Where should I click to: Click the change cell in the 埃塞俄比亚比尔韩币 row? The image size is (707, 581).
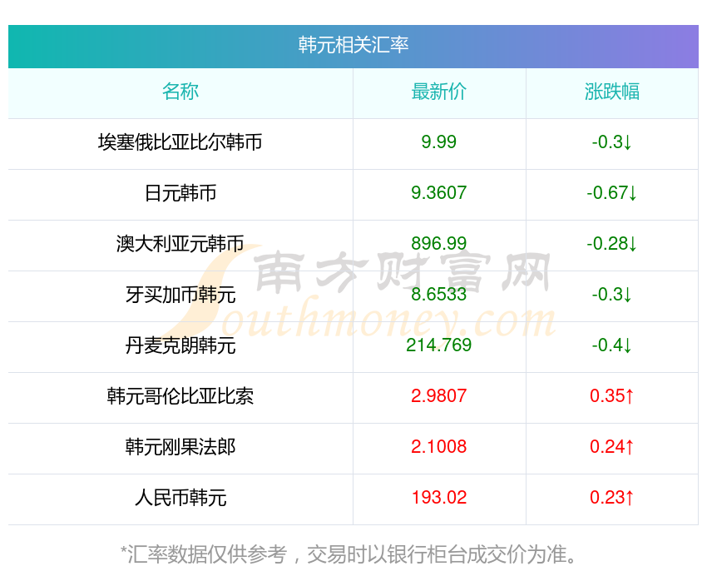point(612,142)
